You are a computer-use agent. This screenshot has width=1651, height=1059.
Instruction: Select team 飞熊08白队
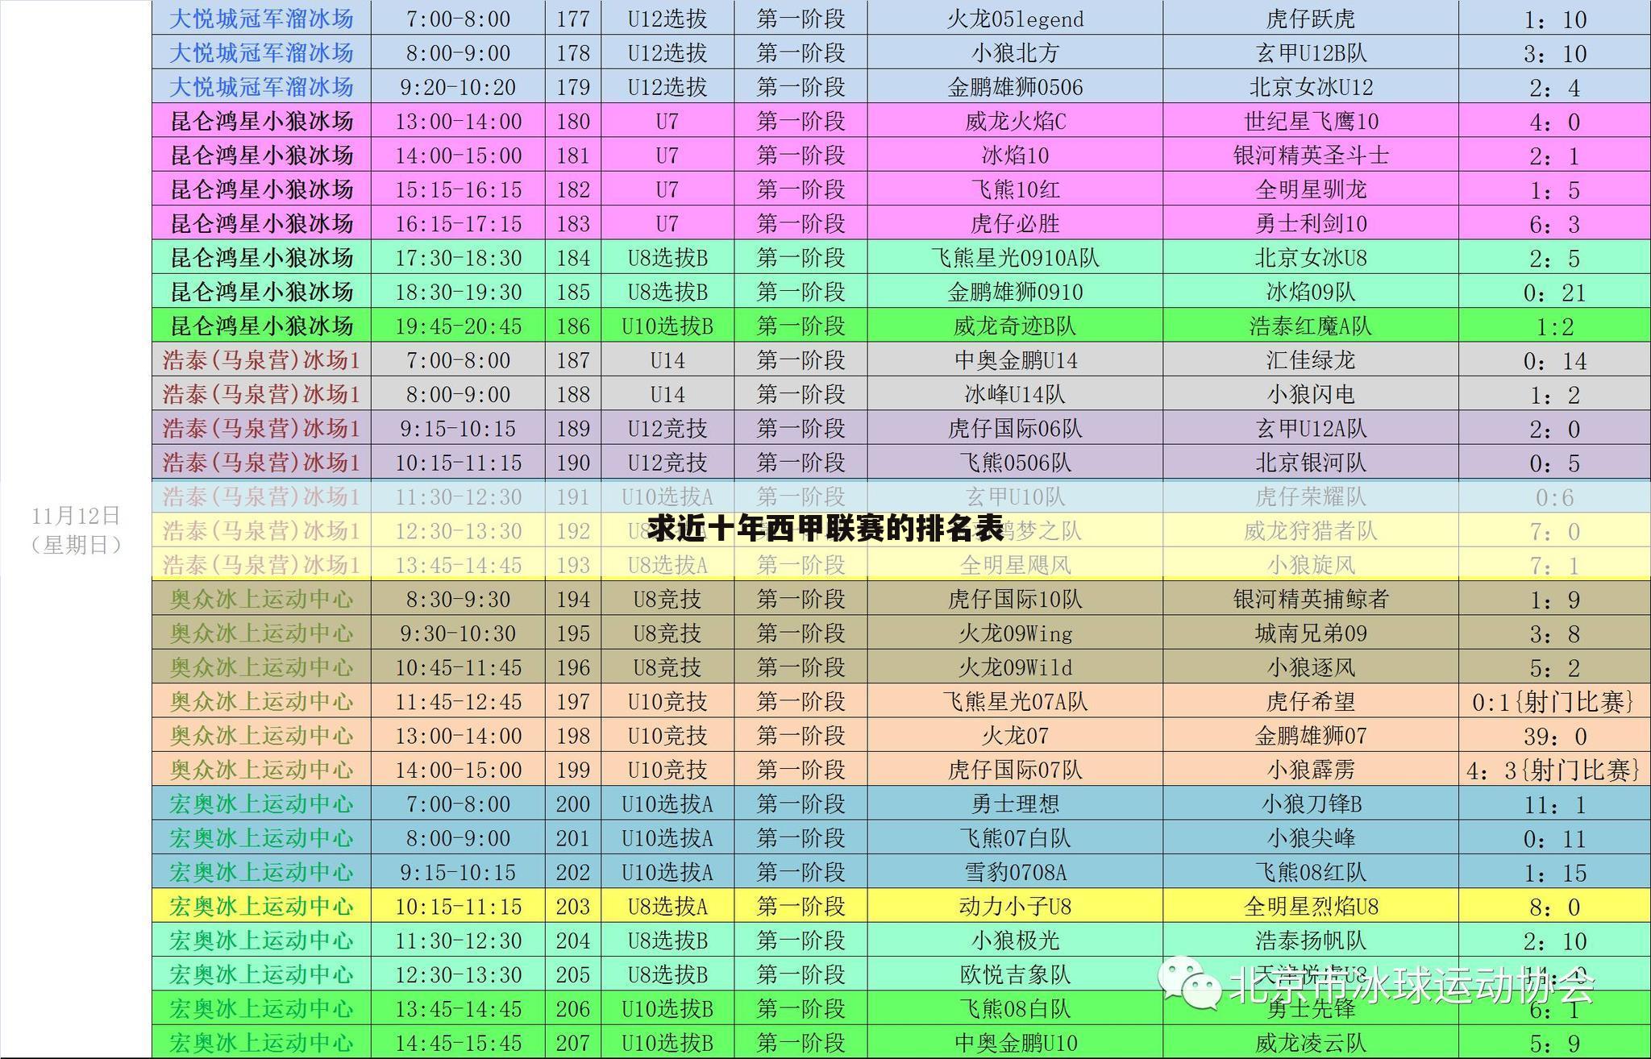click(x=1015, y=1009)
